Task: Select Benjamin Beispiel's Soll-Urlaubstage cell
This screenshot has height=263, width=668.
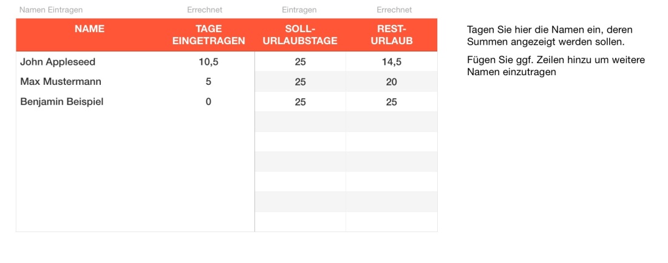Action: [300, 102]
